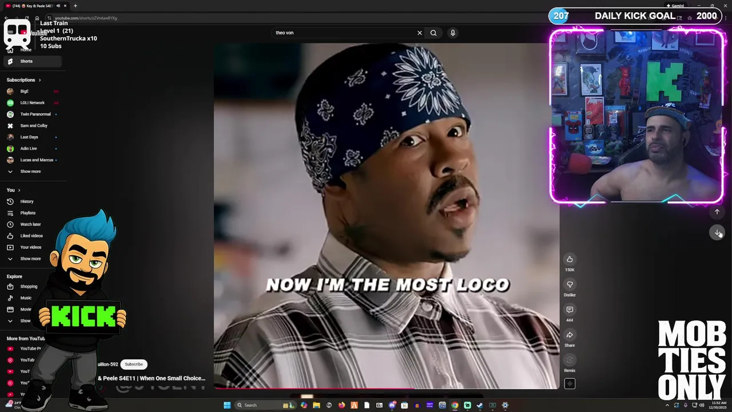Open Lucas and Marcus channel
Viewport: 732px width, 412px height.
click(x=33, y=160)
